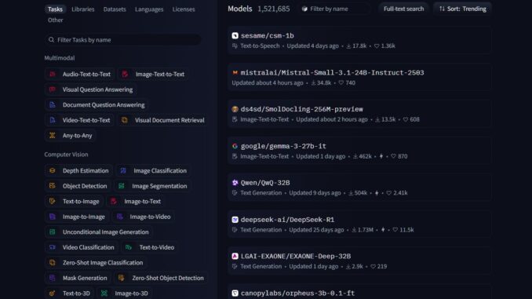
Task: Click the search magnifier in task filter
Action: [51, 40]
